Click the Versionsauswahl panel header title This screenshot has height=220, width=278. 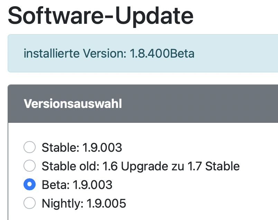pyautogui.click(x=73, y=103)
